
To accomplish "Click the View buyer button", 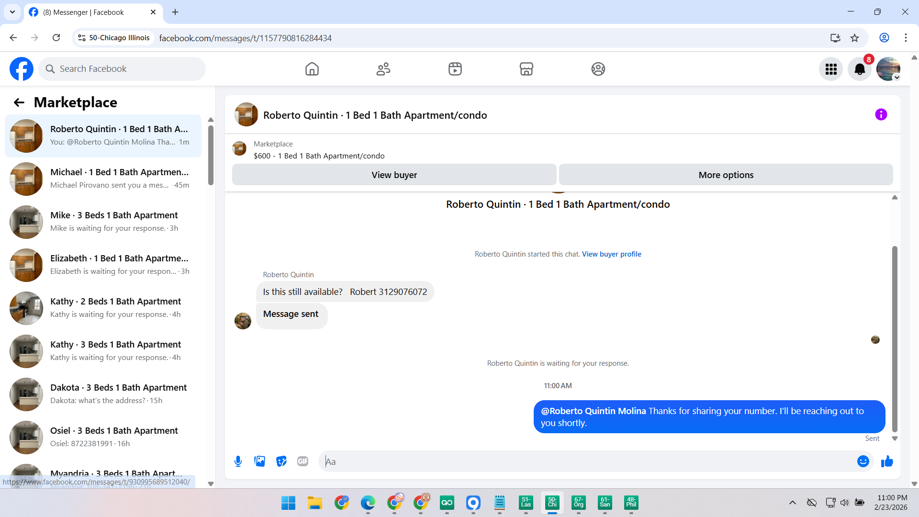I will pos(394,175).
